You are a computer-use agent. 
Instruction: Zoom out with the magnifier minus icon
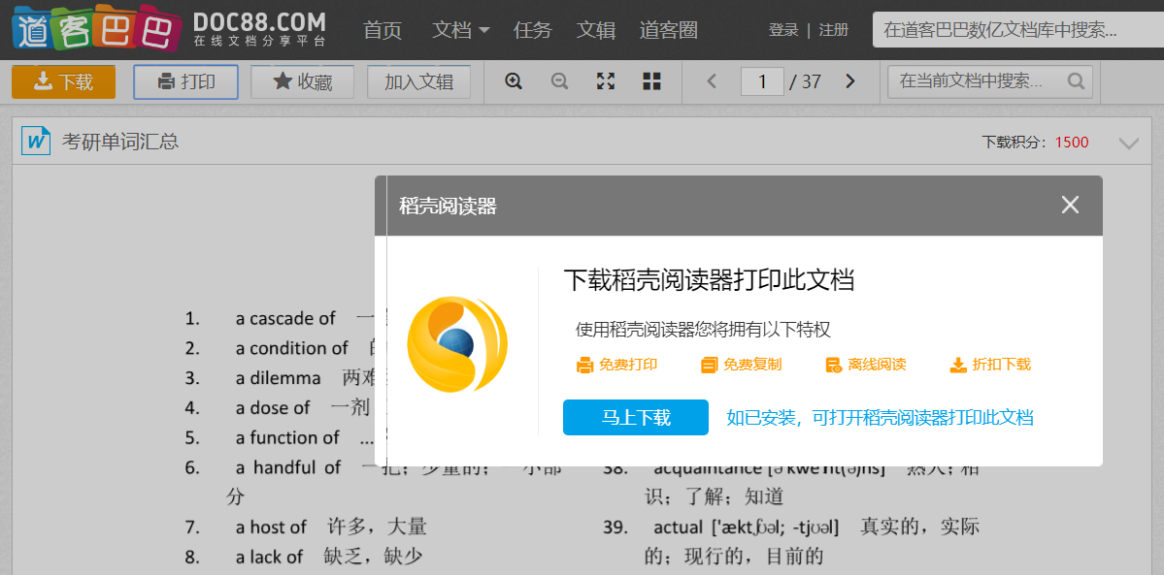coord(560,81)
